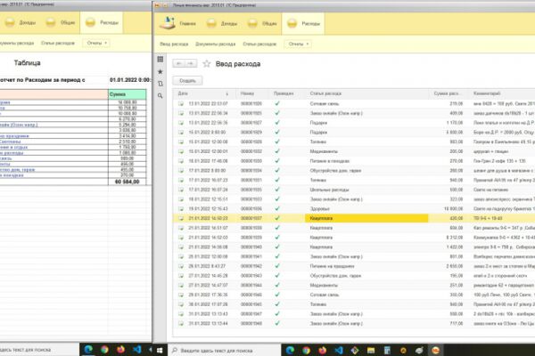Screen dimensions: 535x356
Task: Click the Проведен column header
Action: click(288, 93)
